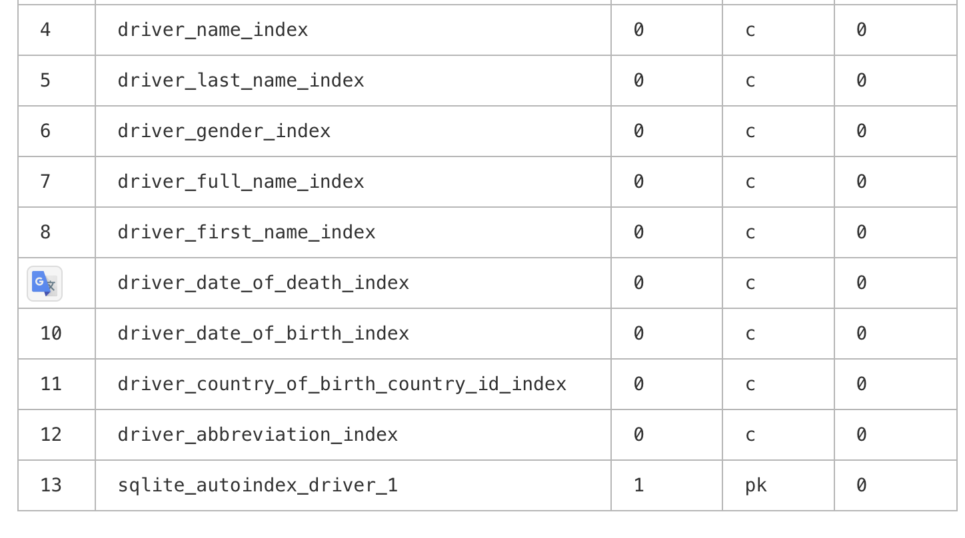
Task: Click driver_country_of_birth_country_id_index cell
Action: (x=342, y=384)
